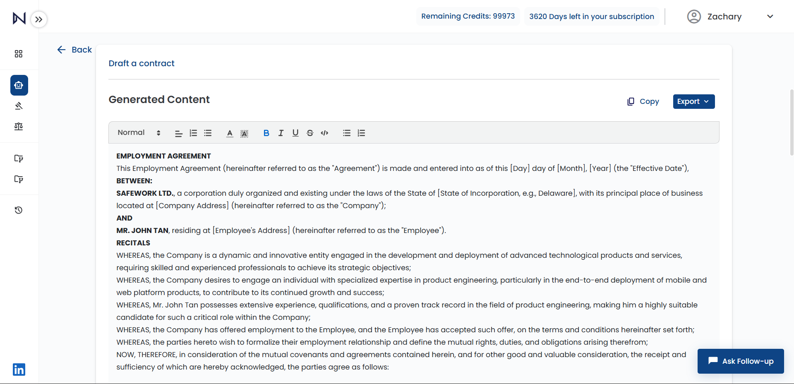Apply strikethrough formatting to text
The width and height of the screenshot is (794, 384).
310,133
